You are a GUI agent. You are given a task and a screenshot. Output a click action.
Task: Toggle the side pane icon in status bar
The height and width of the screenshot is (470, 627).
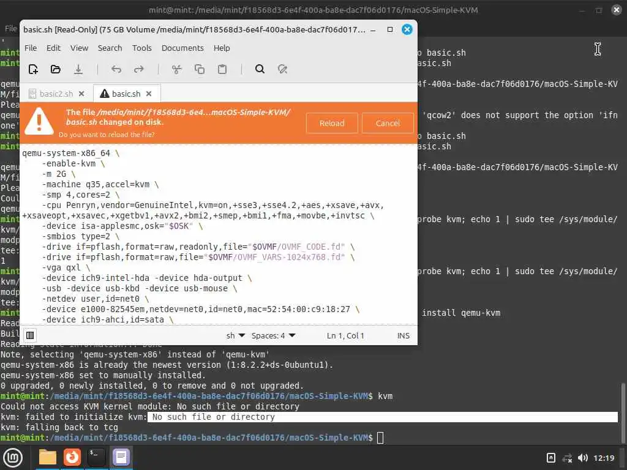30,335
